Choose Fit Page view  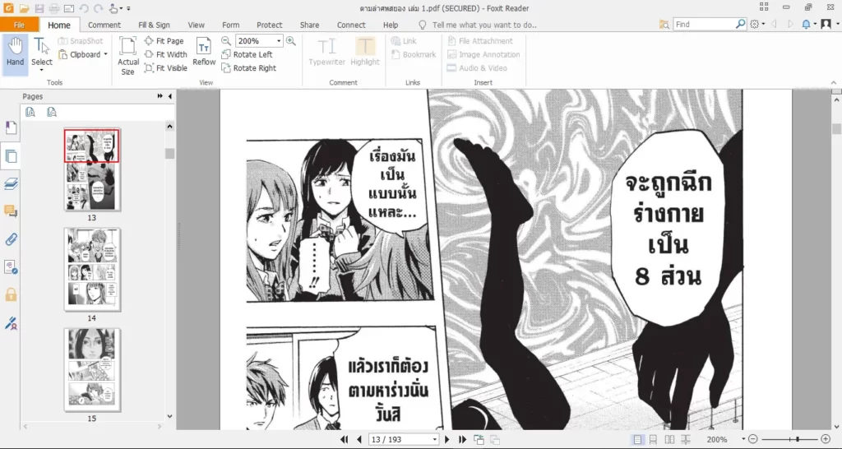(x=164, y=41)
